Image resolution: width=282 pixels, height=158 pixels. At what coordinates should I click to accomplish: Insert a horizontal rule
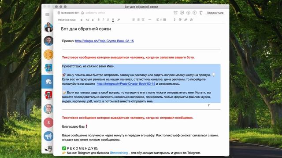tap(150, 20)
